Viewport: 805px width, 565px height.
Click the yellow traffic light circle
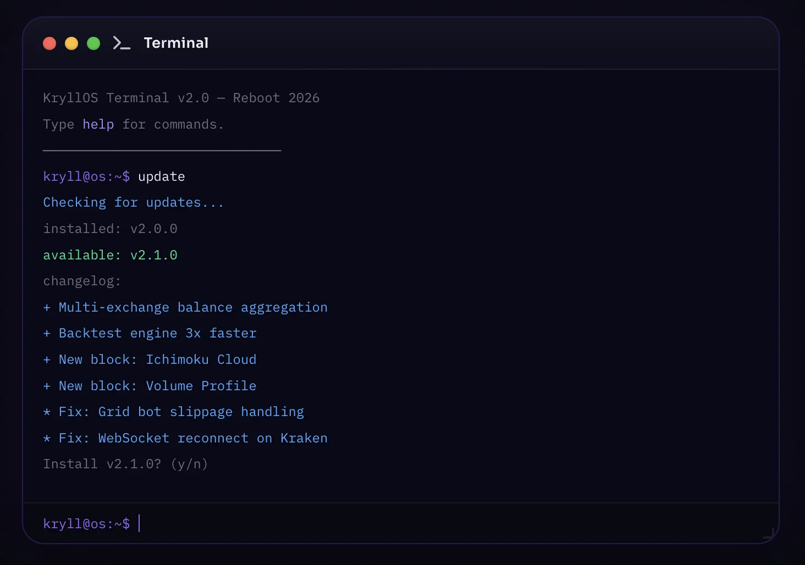click(71, 43)
